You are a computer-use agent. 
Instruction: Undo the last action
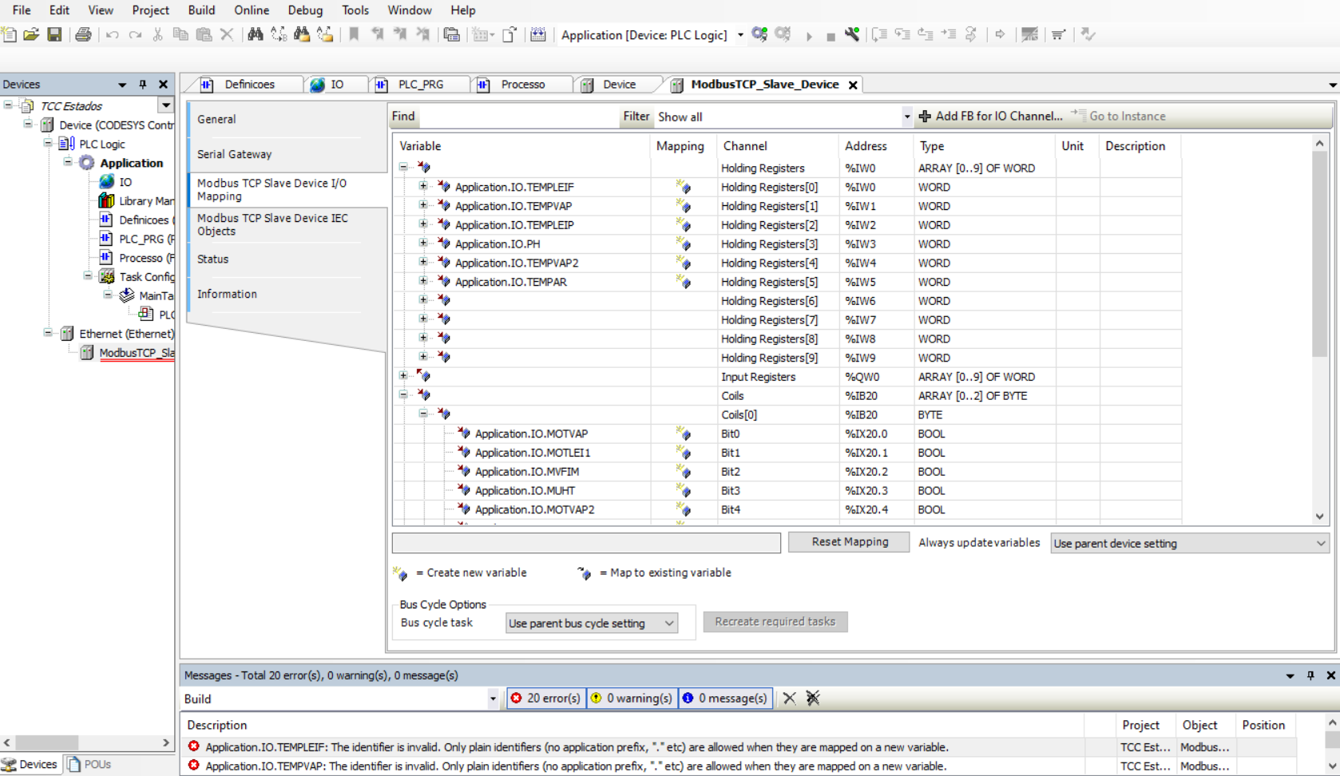pos(112,34)
